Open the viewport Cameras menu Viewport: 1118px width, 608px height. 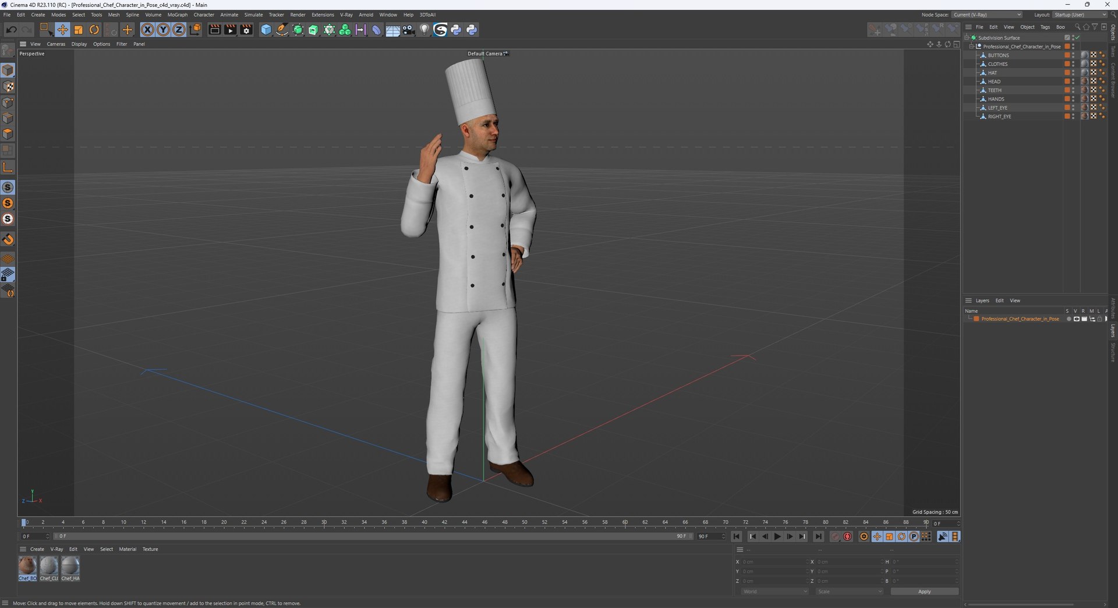coord(56,44)
